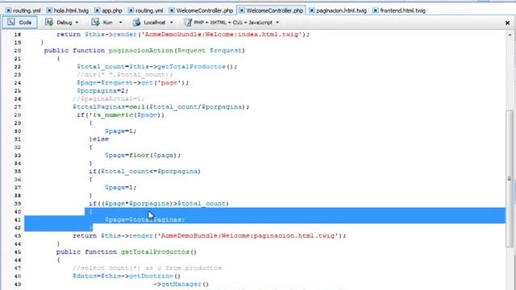
Task: Close the frontend.html.twig tab via its x icon
Action: (x=376, y=10)
